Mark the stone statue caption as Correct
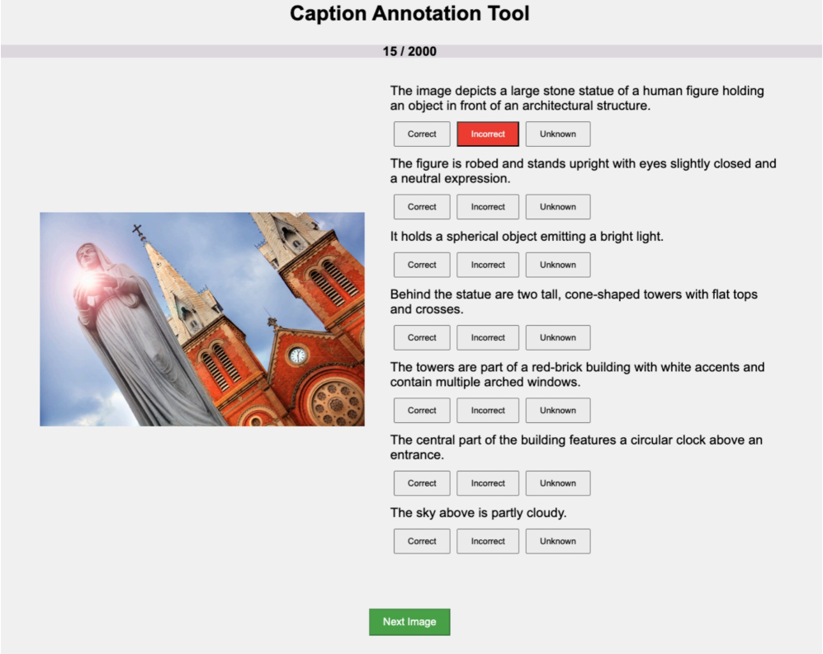This screenshot has height=654, width=823. [x=422, y=134]
